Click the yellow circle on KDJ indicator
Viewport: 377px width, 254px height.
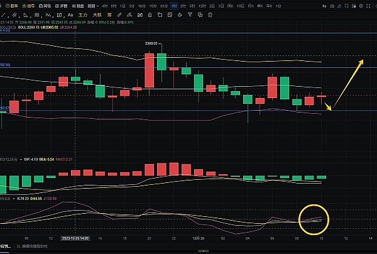click(x=314, y=218)
